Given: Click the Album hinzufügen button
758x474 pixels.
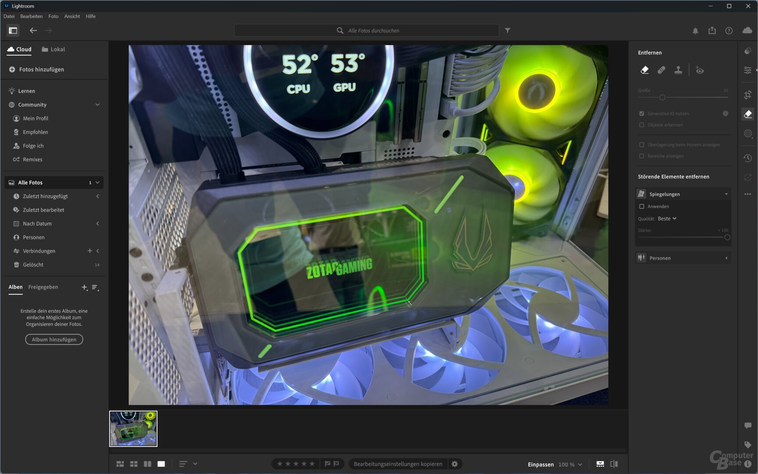Looking at the screenshot, I should [54, 340].
